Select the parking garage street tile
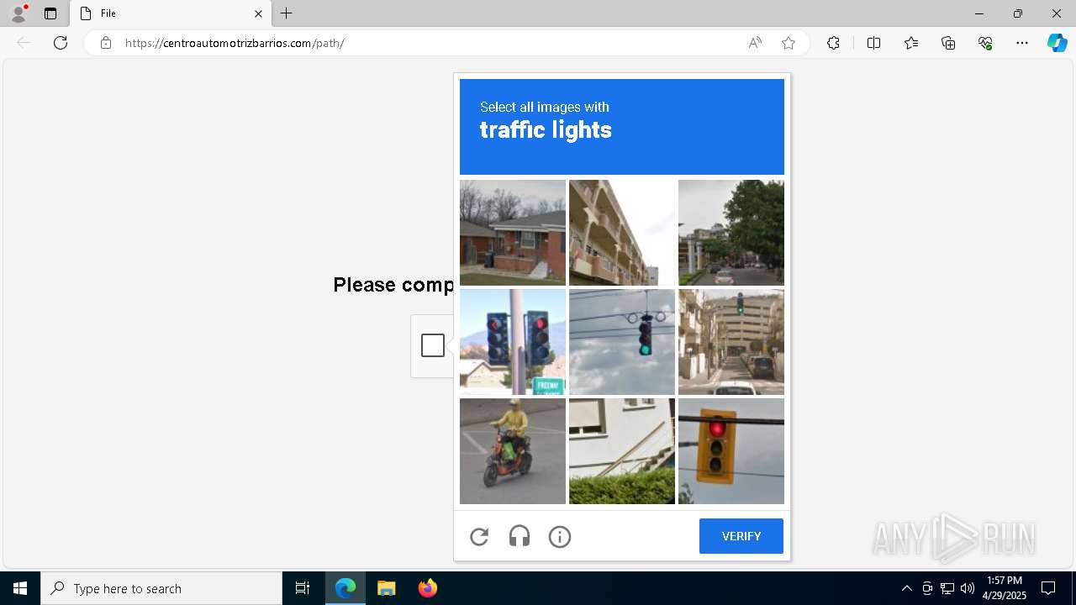The image size is (1076, 605). click(x=731, y=342)
